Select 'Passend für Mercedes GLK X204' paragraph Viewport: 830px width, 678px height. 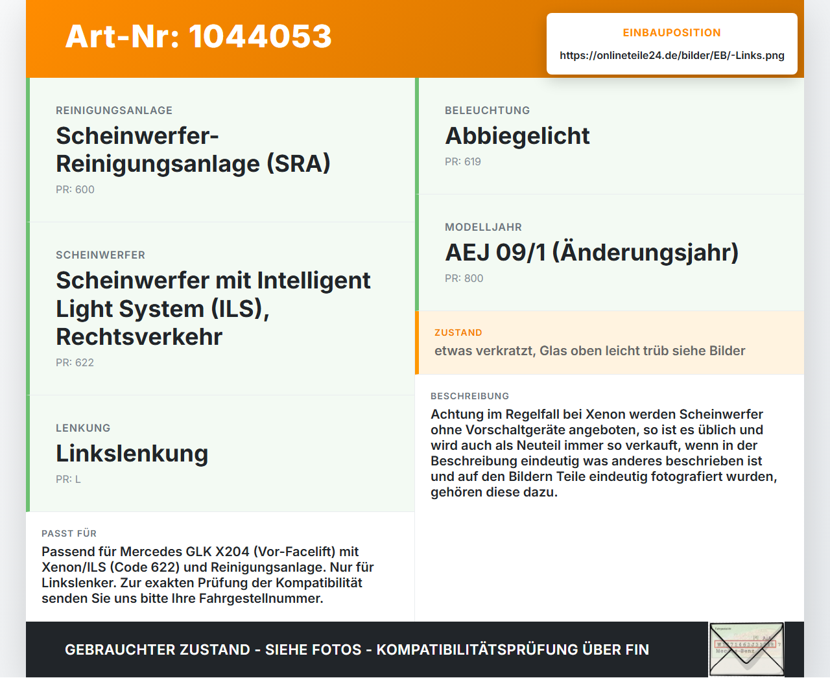[x=207, y=575]
